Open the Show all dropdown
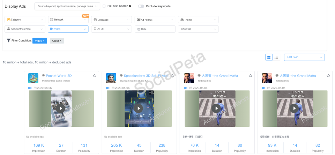 click(x=198, y=29)
